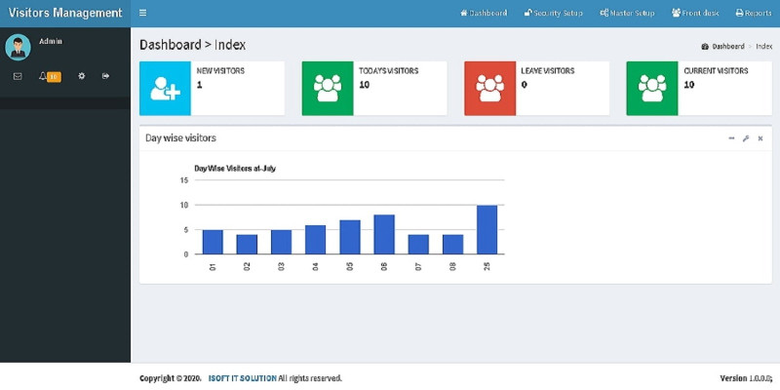Viewport: 780px width, 390px height.
Task: Click the red Leave Visitors group icon
Action: click(x=489, y=89)
